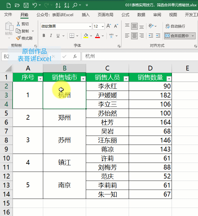Click the Sort Z to A icon

click(67, 5)
